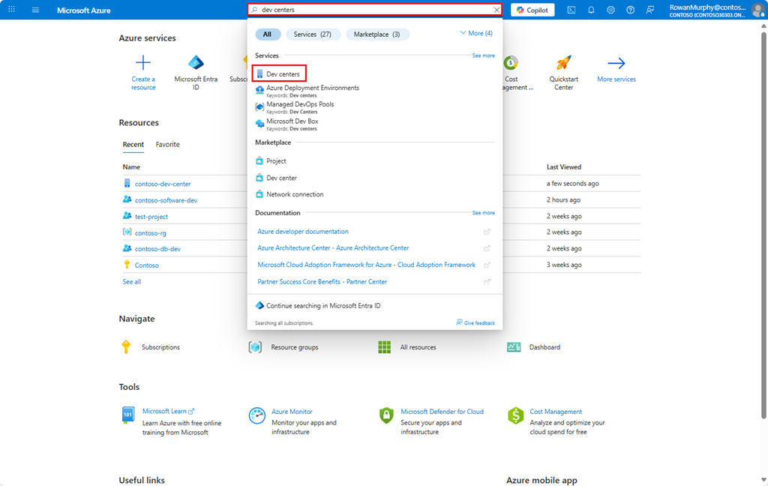Navigate to Resource groups
Image resolution: width=768 pixels, height=486 pixels.
294,346
